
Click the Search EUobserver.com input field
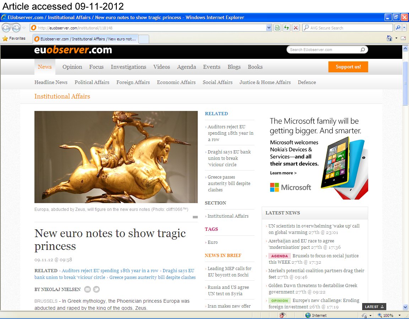[323, 50]
